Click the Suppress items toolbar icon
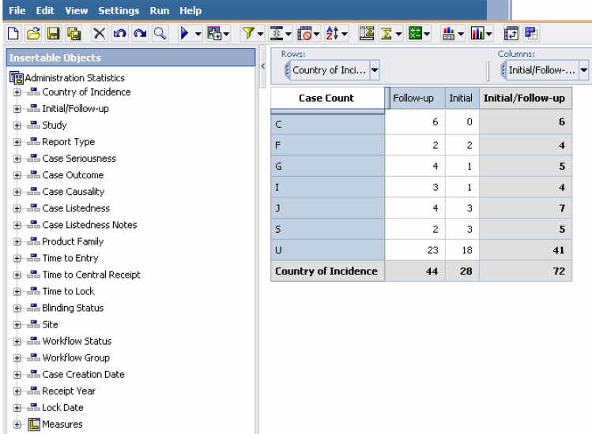This screenshot has height=434, width=592. [x=304, y=34]
